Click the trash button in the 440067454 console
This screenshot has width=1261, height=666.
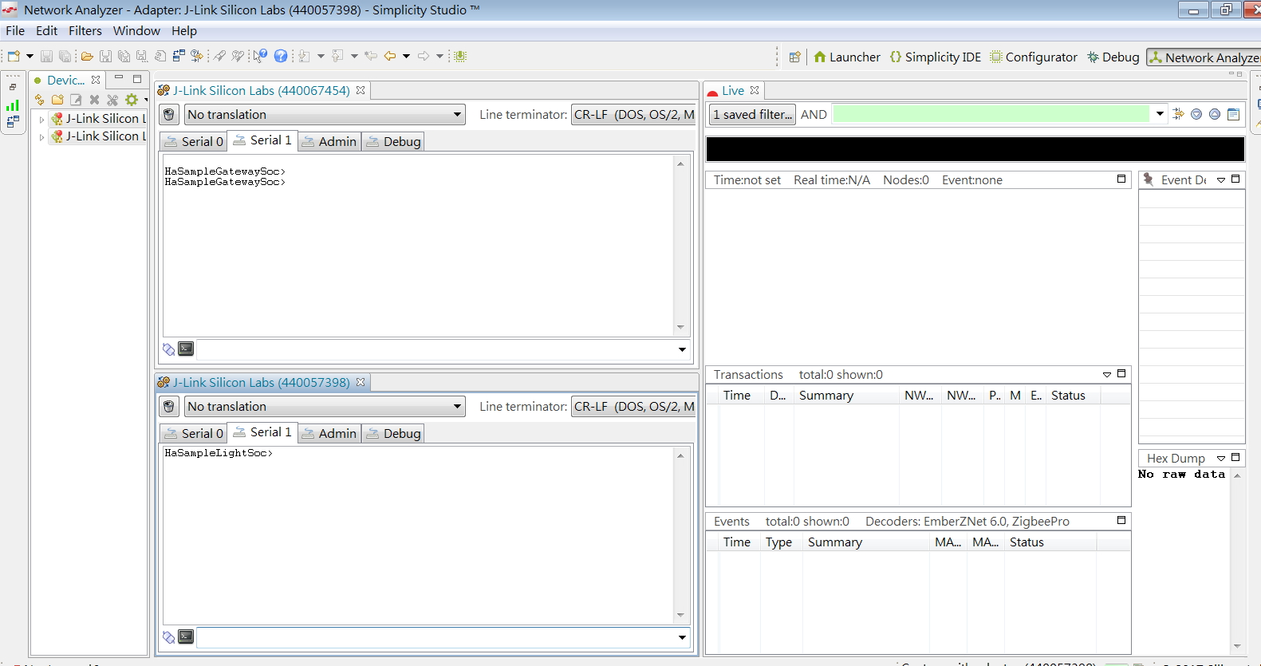[x=169, y=115]
